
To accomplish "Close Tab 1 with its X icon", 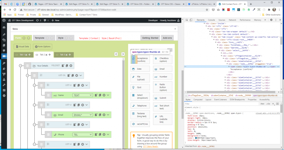I will pyautogui.click(x=26, y=55).
